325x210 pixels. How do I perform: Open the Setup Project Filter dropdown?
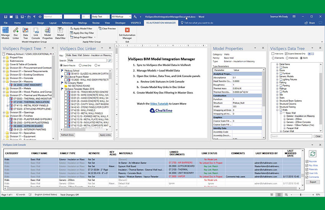coord(83,37)
